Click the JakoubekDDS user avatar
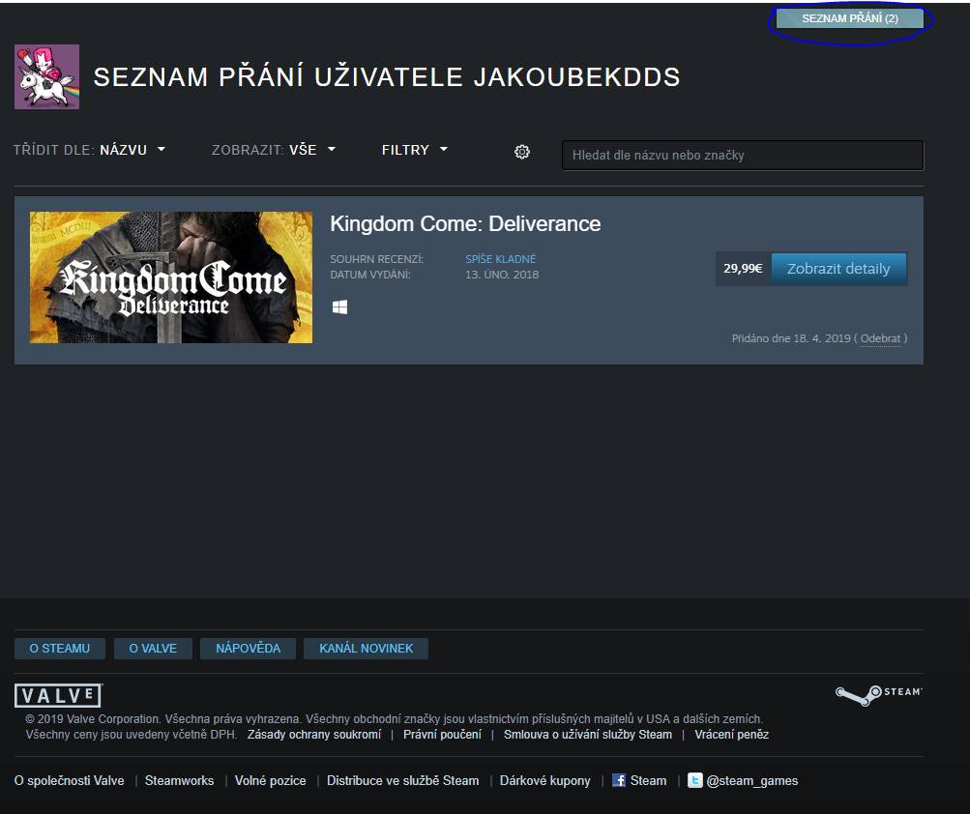Viewport: 970px width, 814px height. tap(47, 76)
